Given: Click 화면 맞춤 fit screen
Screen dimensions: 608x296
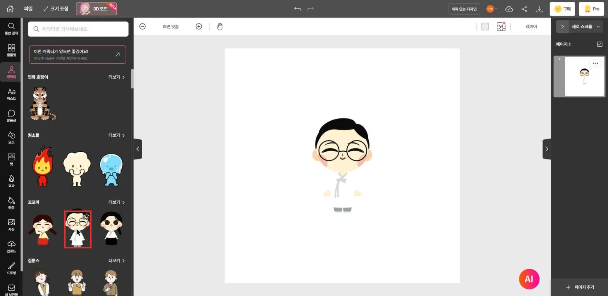Looking at the screenshot, I should tap(171, 26).
